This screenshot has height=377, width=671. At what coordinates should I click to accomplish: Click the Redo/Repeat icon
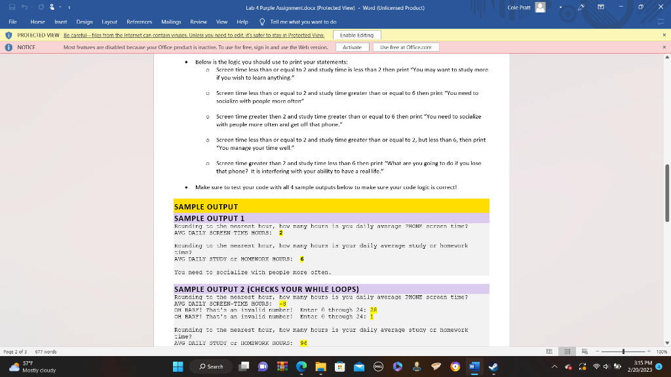coord(41,7)
